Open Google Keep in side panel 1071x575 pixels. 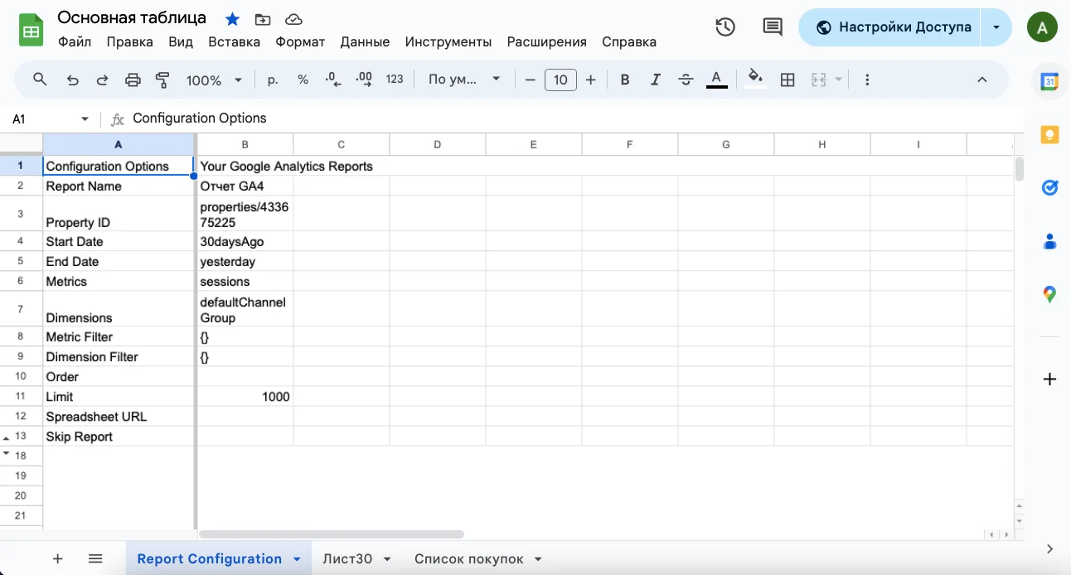tap(1049, 135)
